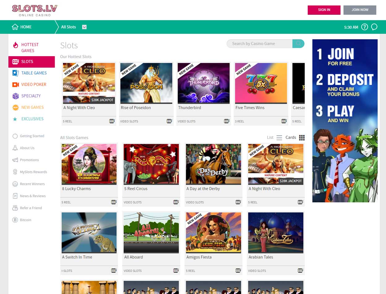Open the live chat bubble icon
Screen dimensions: 386x294
coord(374,27)
